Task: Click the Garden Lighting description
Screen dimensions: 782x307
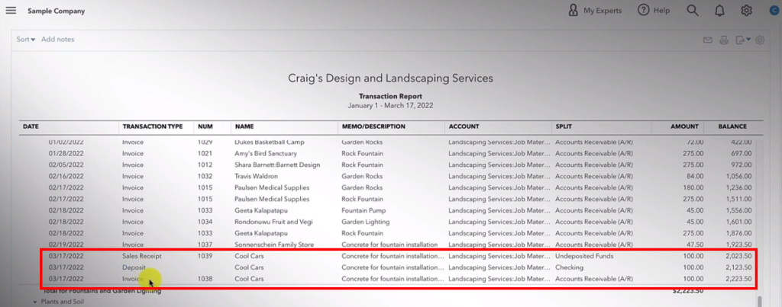Action: coord(366,222)
